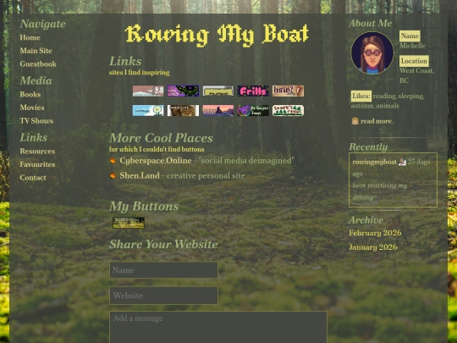This screenshot has height=343, width=457.
Task: Focus the Website input field
Action: pyautogui.click(x=163, y=296)
